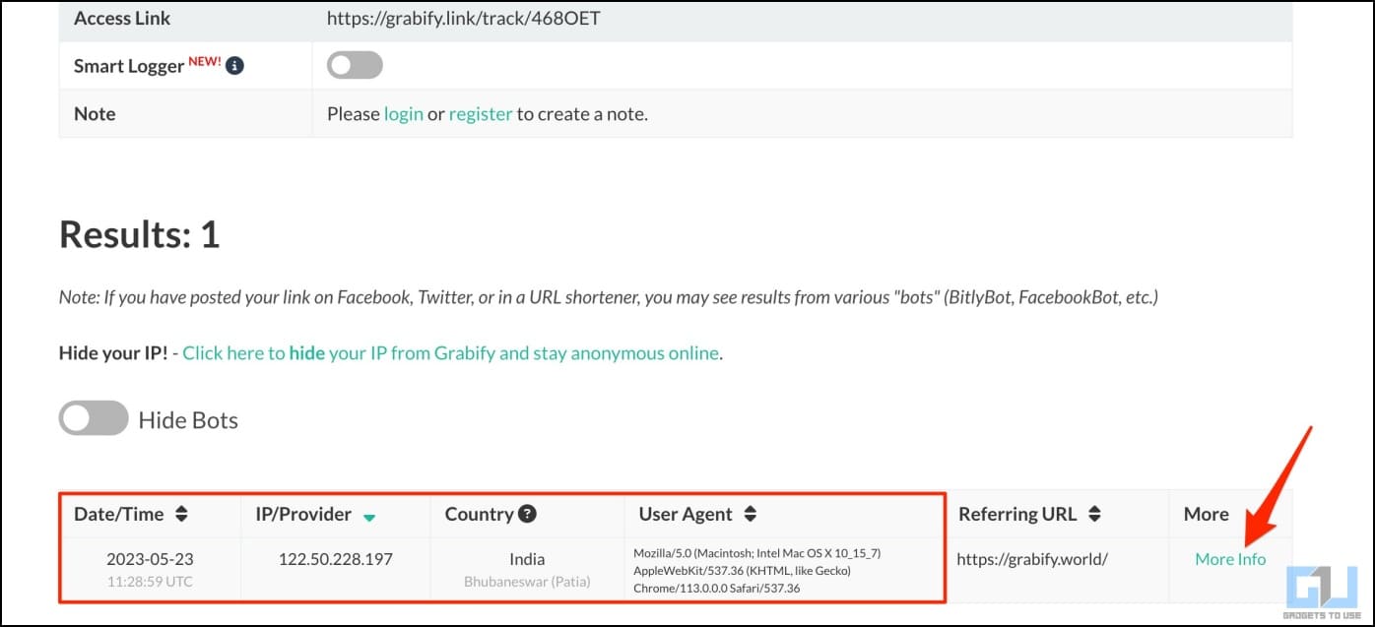
Task: Toggle the Hide Bots switch
Action: pos(94,418)
